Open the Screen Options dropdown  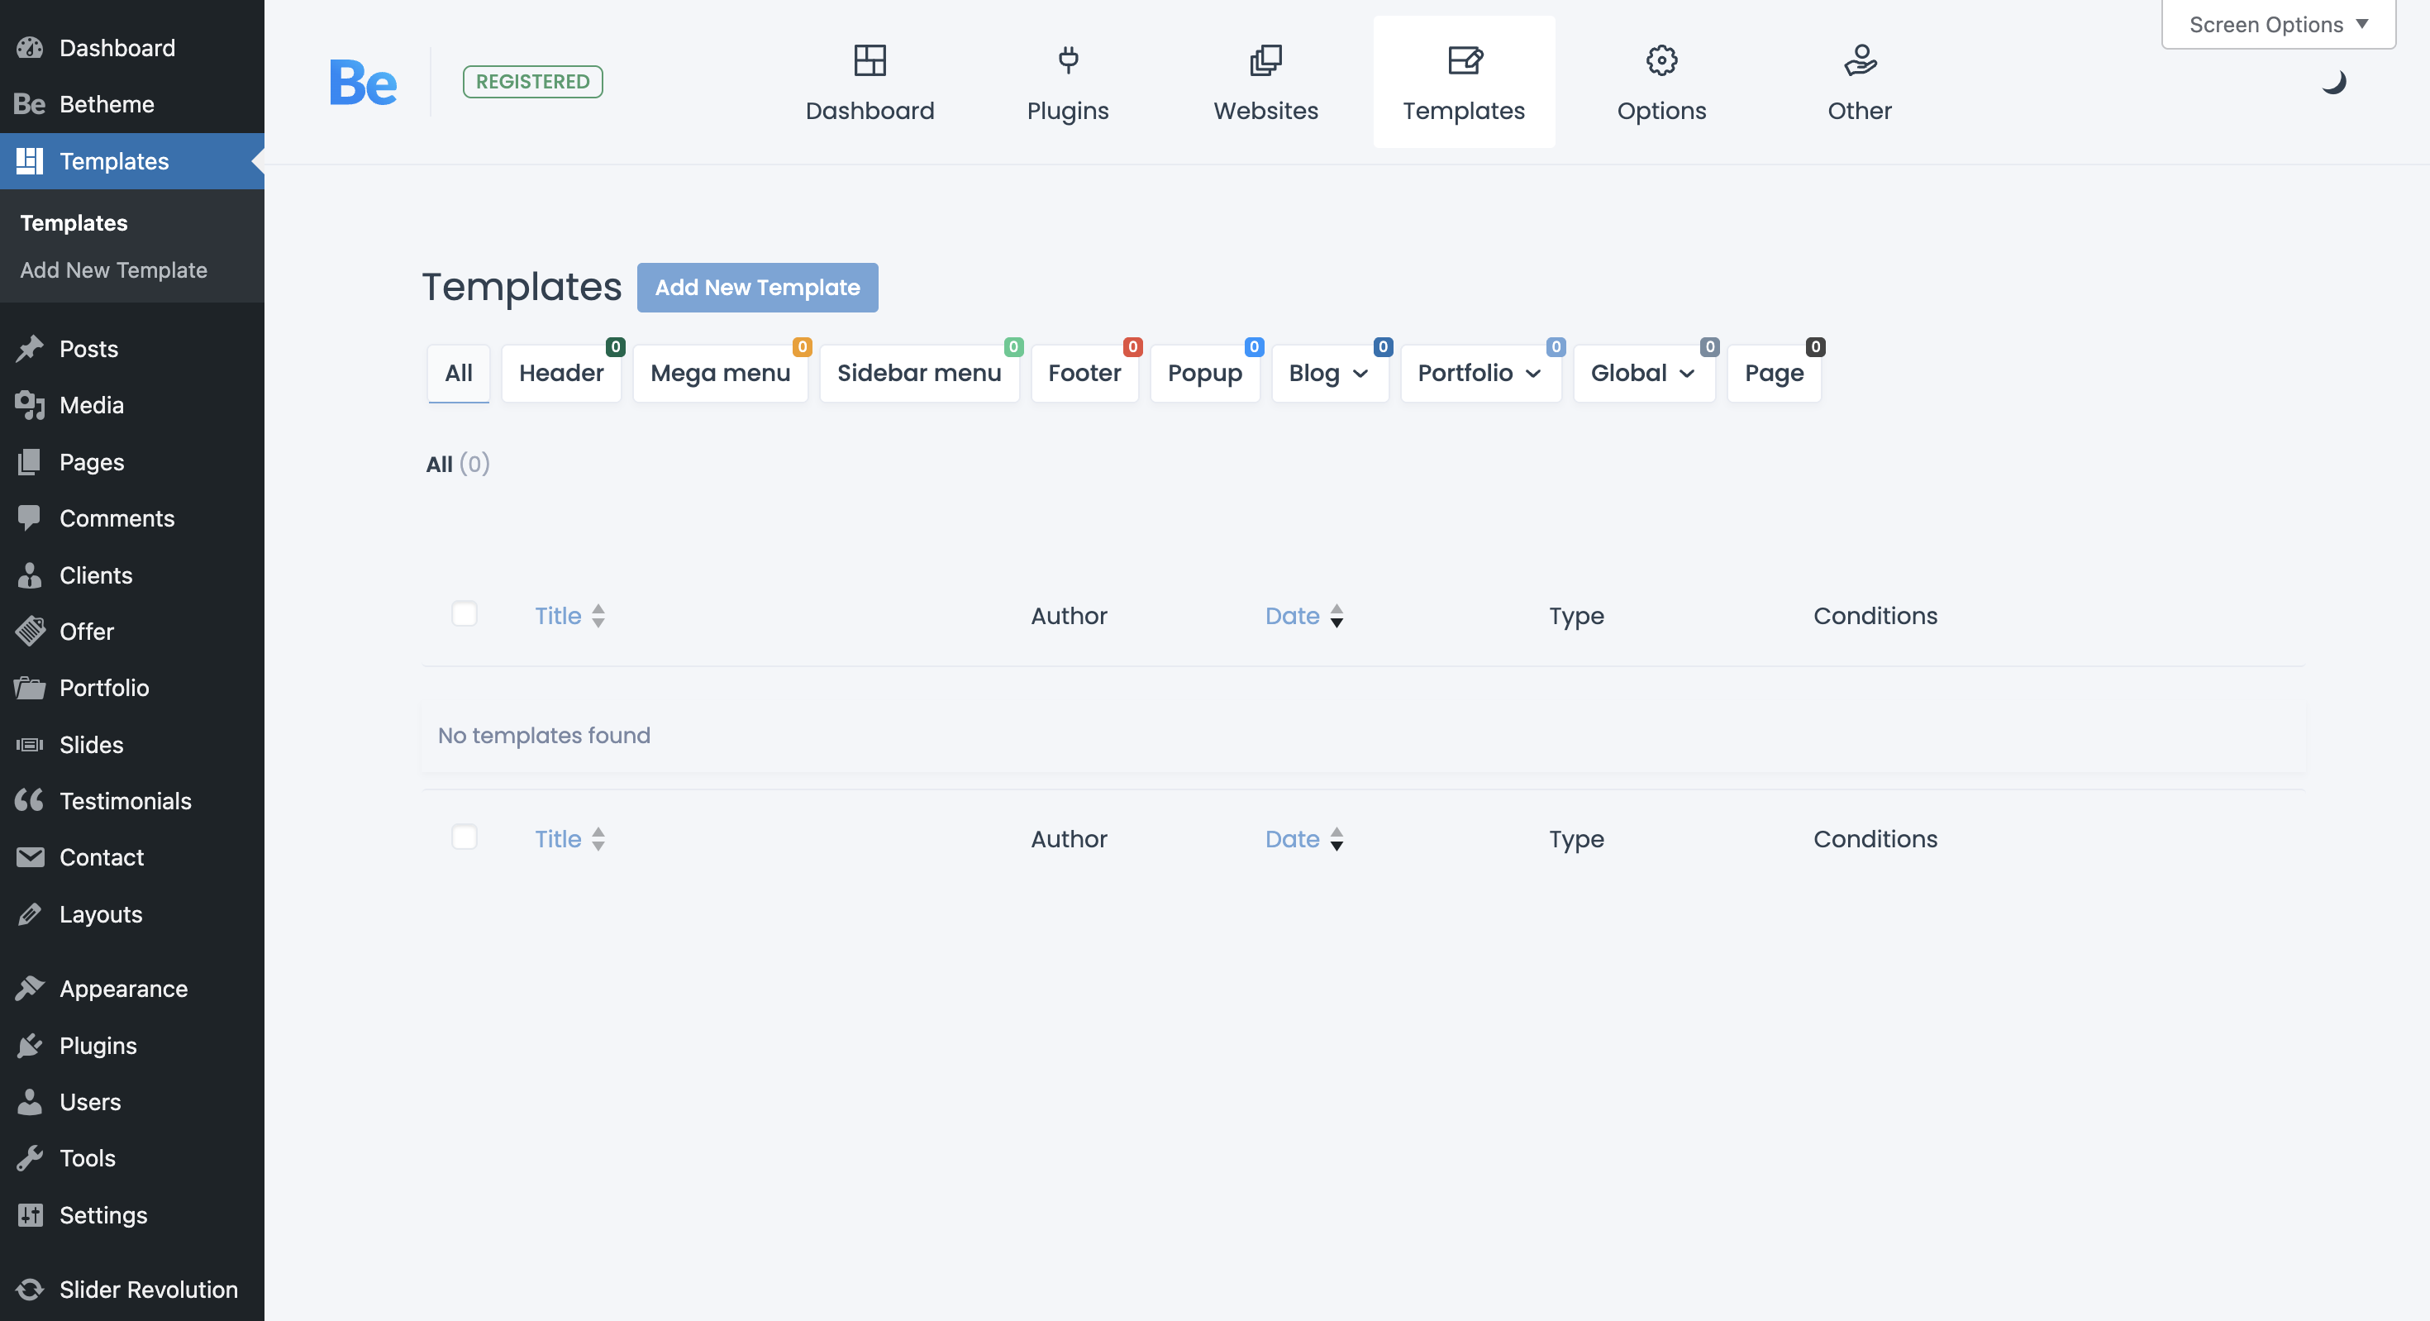coord(2277,25)
